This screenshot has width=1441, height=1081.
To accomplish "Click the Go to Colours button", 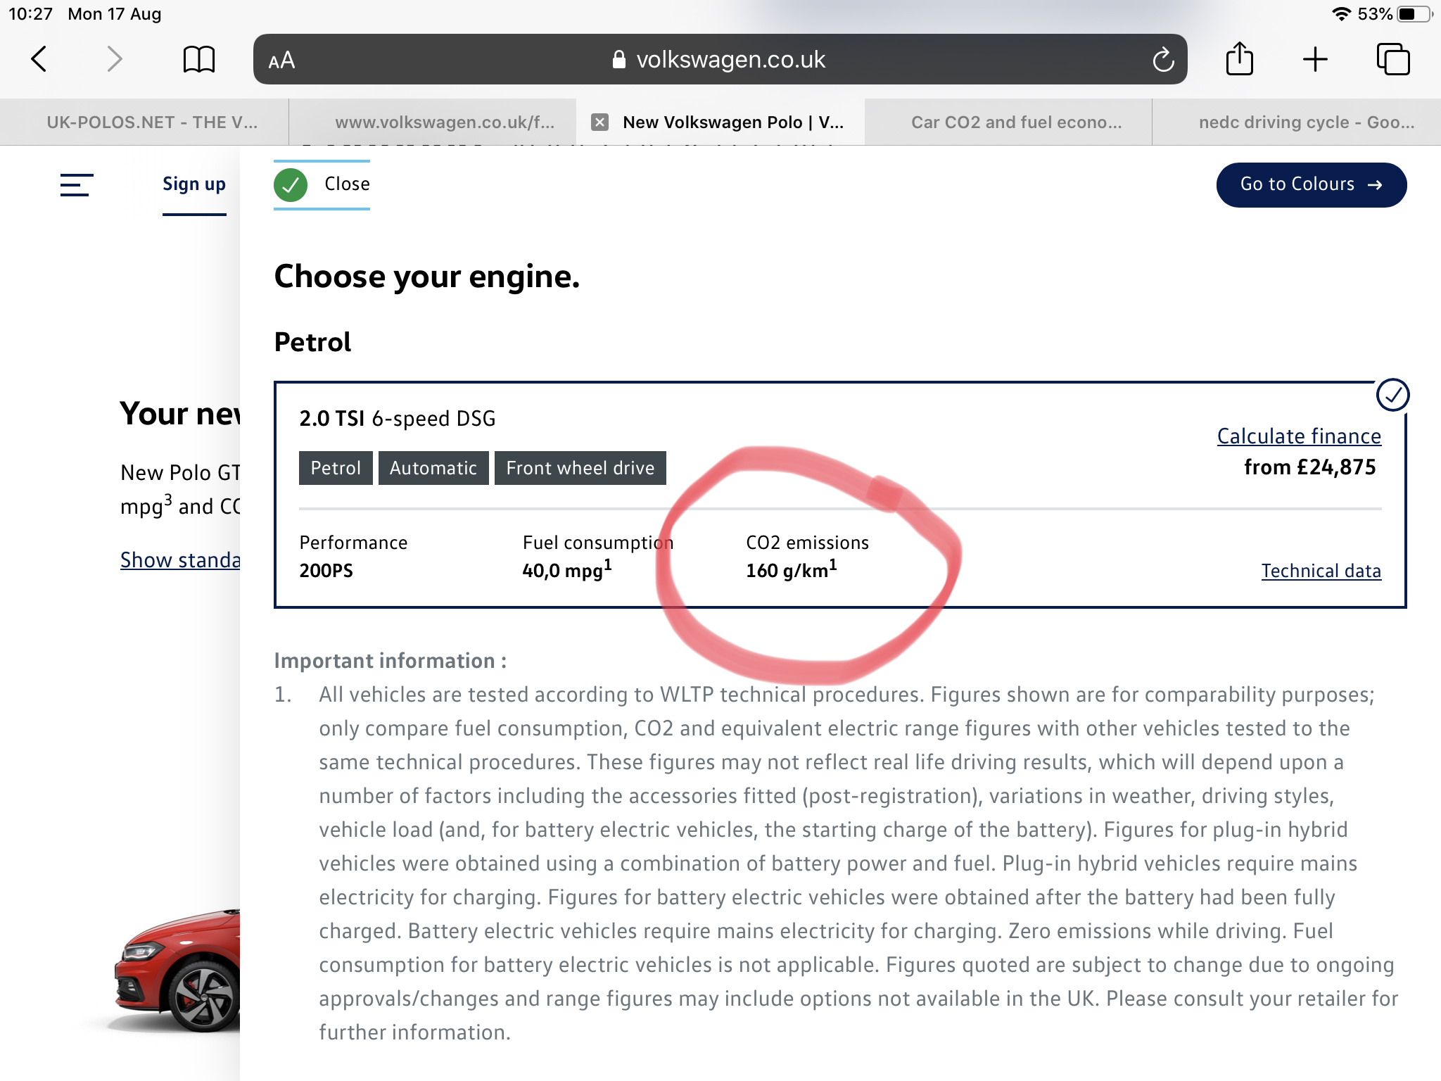I will (1311, 184).
